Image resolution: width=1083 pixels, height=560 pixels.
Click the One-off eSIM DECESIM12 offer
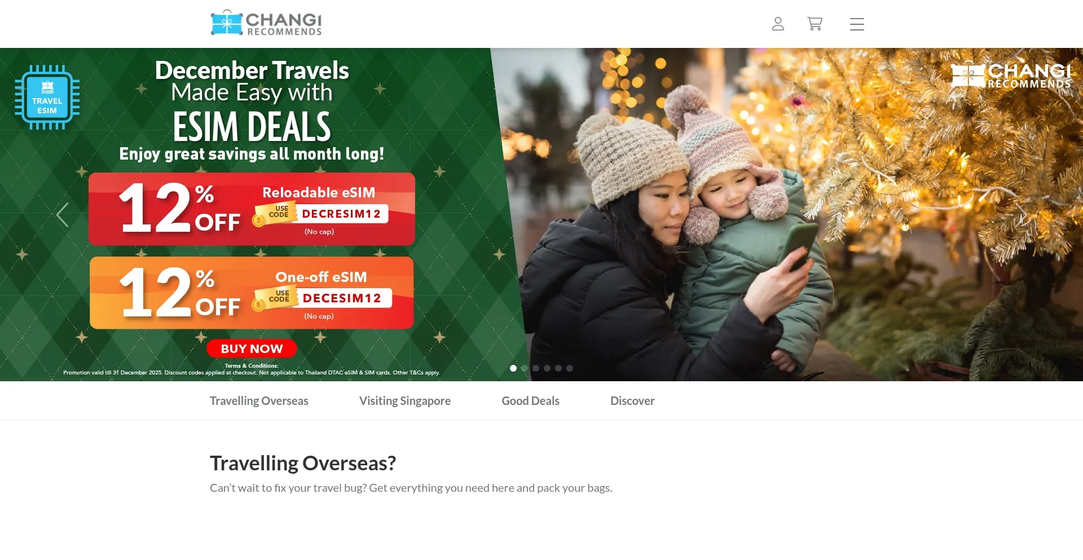(252, 293)
